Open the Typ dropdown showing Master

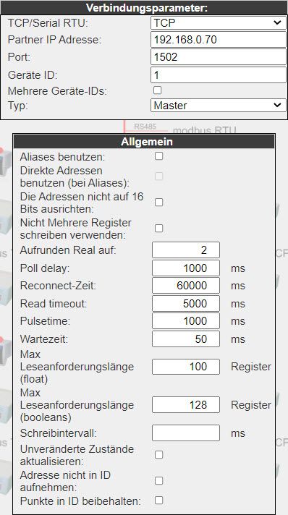point(219,106)
